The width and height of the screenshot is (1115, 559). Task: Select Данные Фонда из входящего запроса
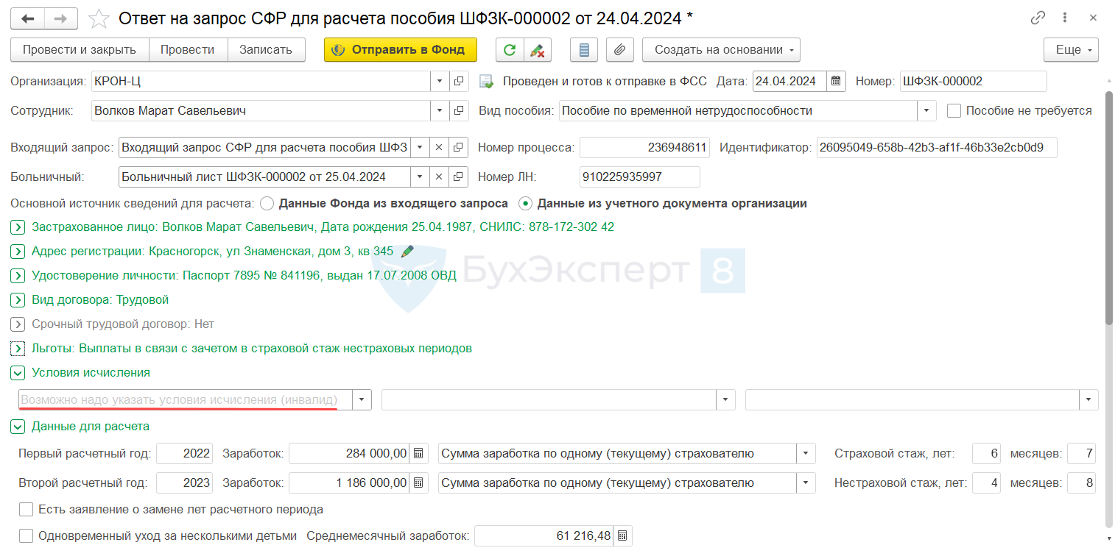tap(267, 204)
